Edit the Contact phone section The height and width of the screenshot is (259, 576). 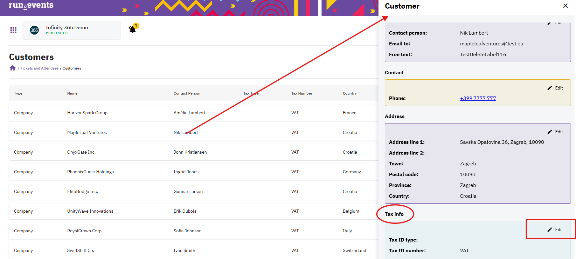coord(555,88)
